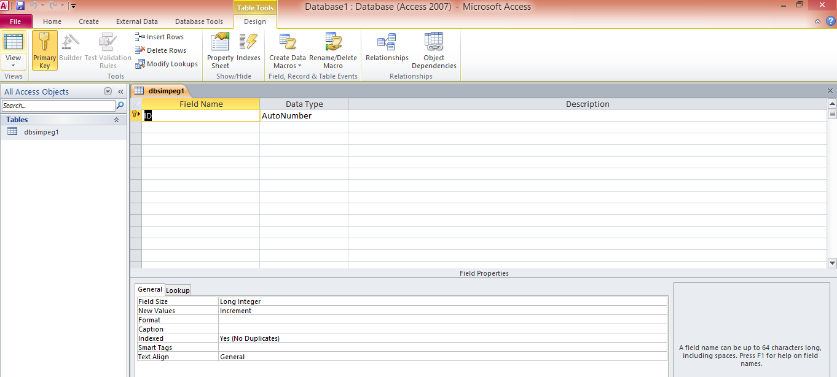Switch to the Create tab
The width and height of the screenshot is (837, 377).
pos(88,21)
